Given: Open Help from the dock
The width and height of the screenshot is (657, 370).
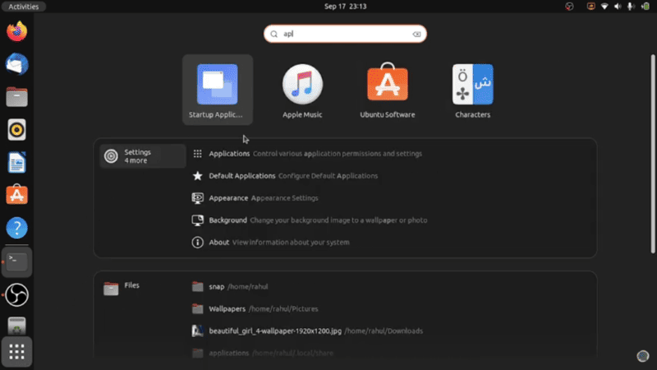Looking at the screenshot, I should (x=16, y=228).
